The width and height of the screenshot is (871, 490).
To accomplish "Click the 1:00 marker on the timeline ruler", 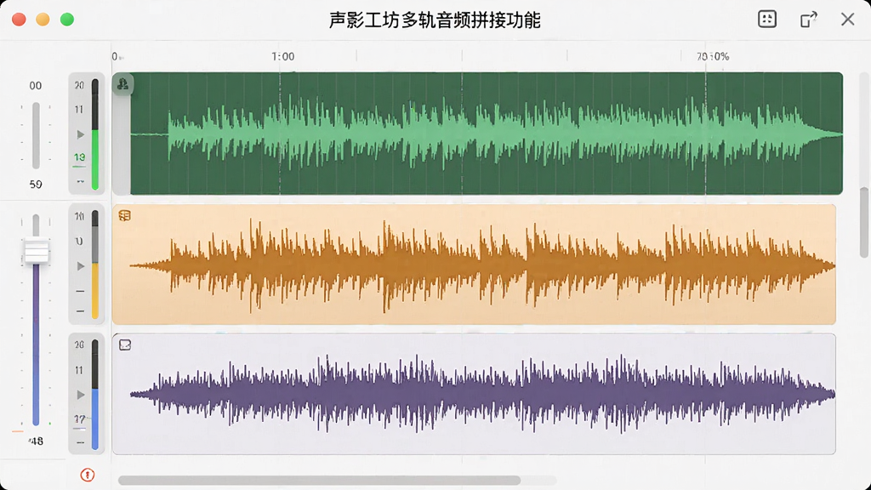I will coord(282,57).
